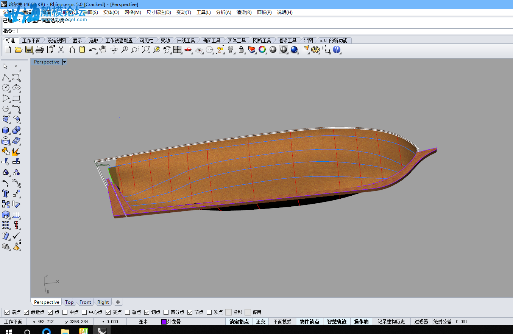
Task: Toggle the 交点 osnap checkbox
Action: (108, 312)
